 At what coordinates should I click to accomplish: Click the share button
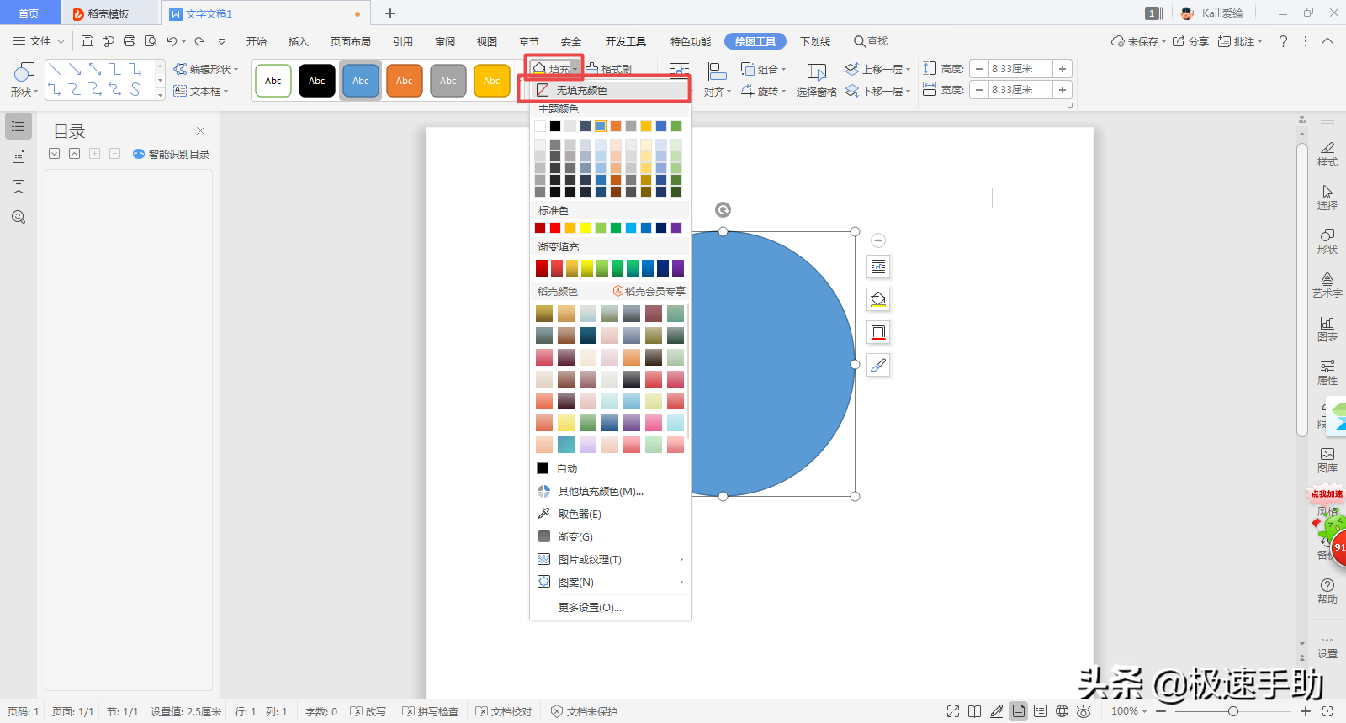click(1191, 41)
